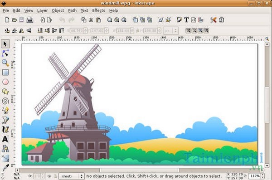Open Document Properties

[221, 20]
